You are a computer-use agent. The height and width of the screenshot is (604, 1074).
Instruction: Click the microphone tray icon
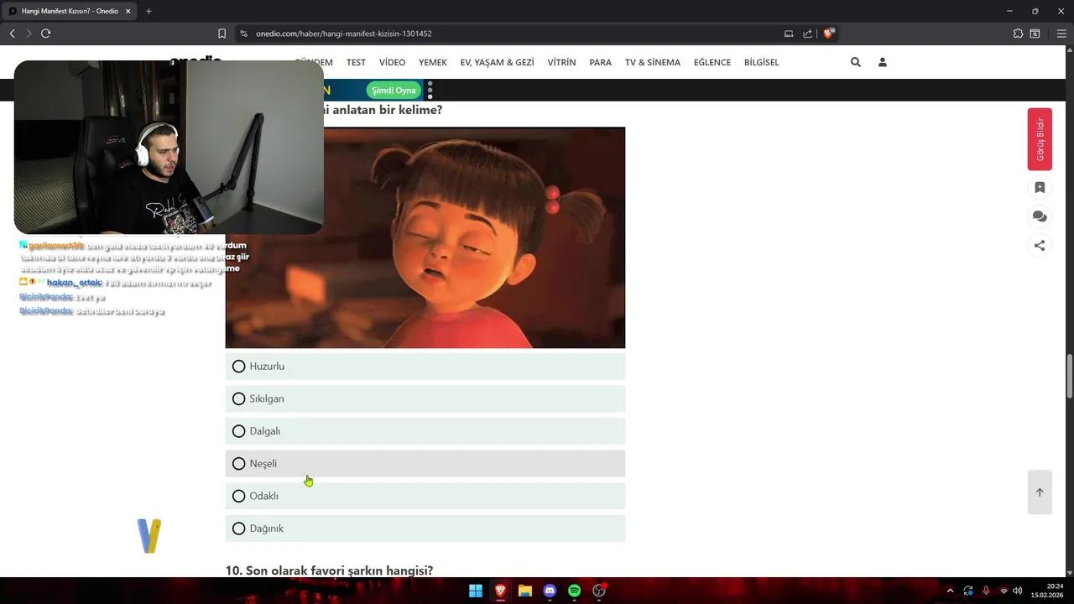coord(986,591)
